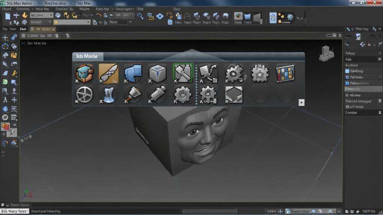This screenshot has height=215, width=383.
Task: Pick the gray open box tray icon
Action: click(234, 94)
